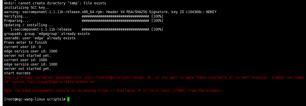Click the 1:seccomponent-1.1.11b-release package line
The height and width of the screenshot is (106, 306).
click(x=41, y=29)
